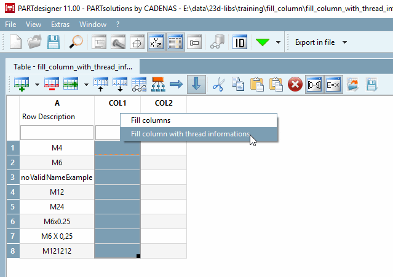Select row 4 header for M12
393x277 pixels.
click(x=13, y=192)
